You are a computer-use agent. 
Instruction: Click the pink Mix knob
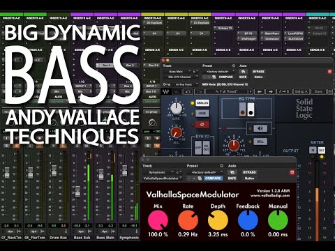[158, 220]
